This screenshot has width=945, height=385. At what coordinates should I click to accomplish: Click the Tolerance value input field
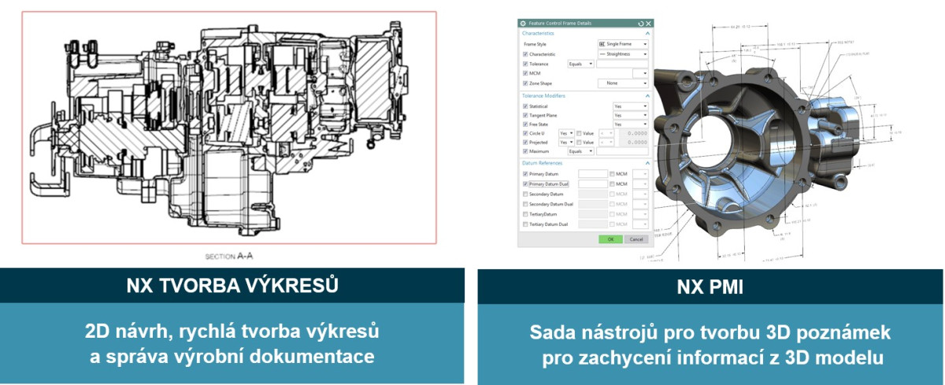[x=622, y=64]
